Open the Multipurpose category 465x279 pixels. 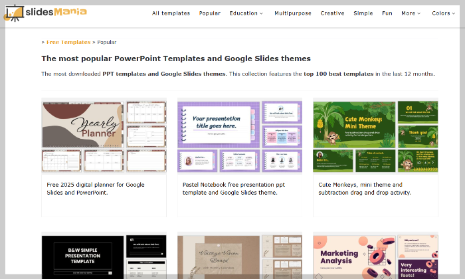[293, 13]
